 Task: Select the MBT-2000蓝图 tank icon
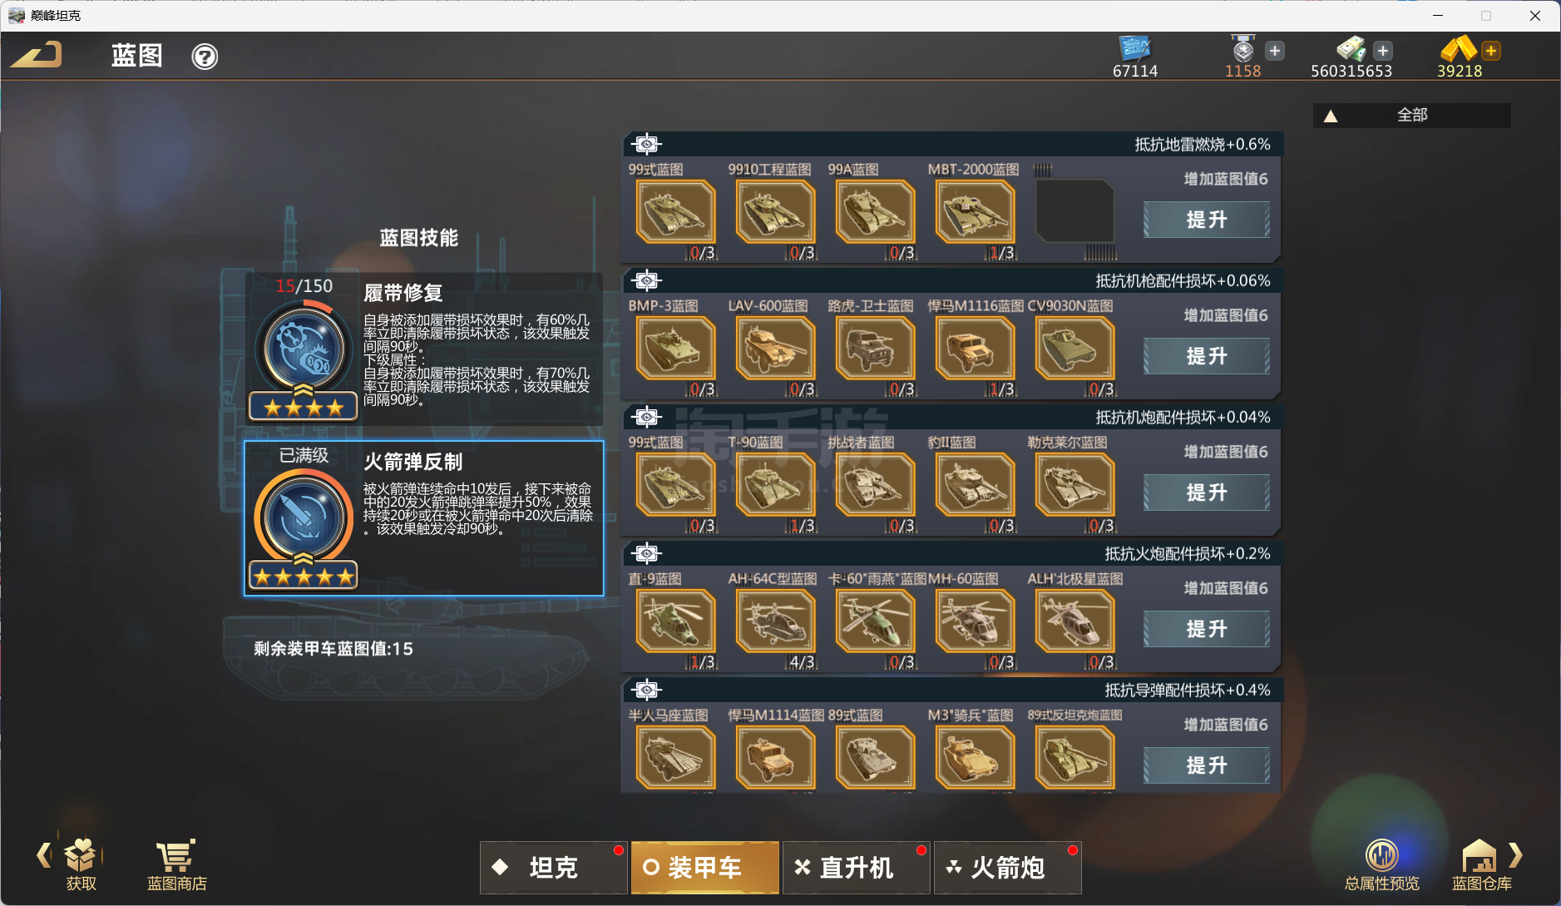tap(975, 212)
